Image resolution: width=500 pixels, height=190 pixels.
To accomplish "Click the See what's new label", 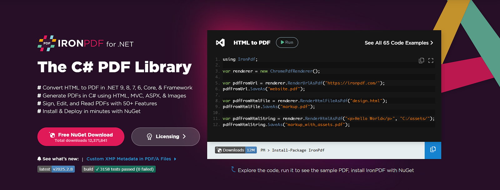I will [x=61, y=159].
